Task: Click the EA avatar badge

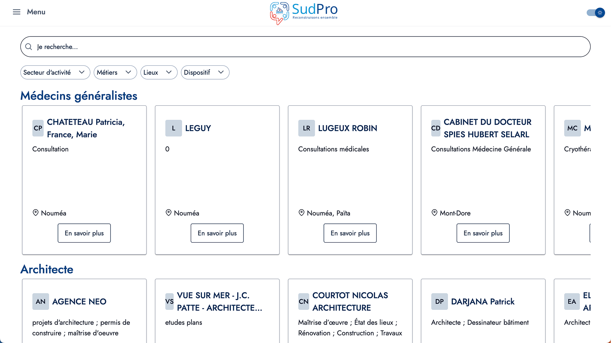Action: pyautogui.click(x=572, y=302)
